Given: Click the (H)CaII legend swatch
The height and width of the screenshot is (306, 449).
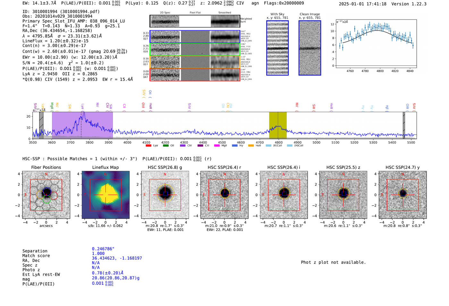Looking at the screenshot, I should tap(290, 146).
